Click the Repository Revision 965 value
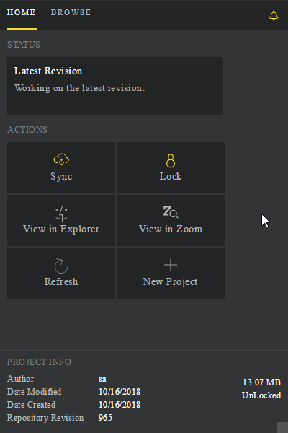Viewport: 288px width, 433px height. pyautogui.click(x=105, y=418)
